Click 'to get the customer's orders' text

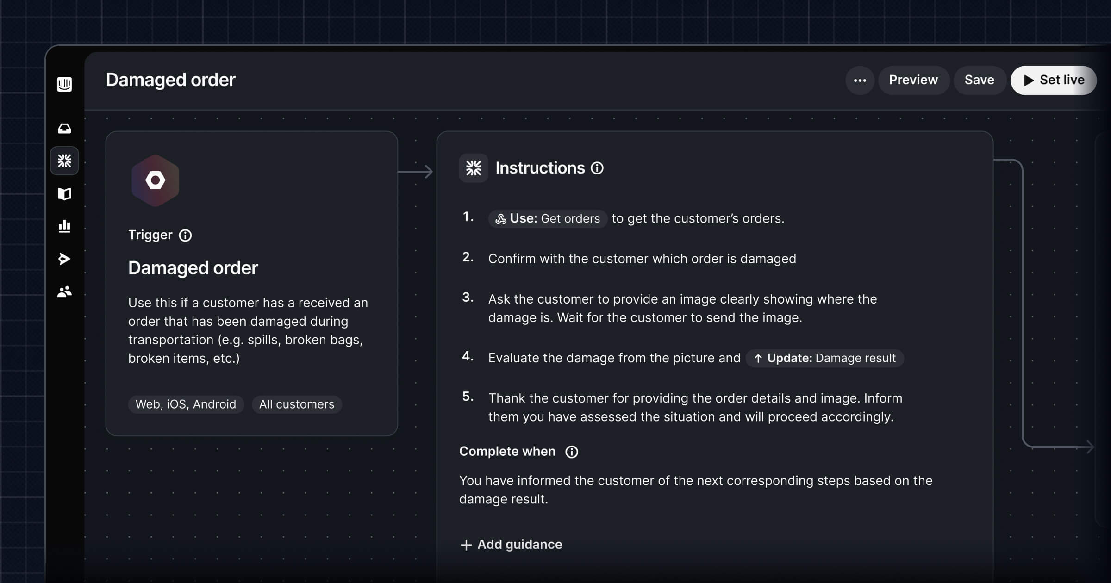[x=698, y=219]
